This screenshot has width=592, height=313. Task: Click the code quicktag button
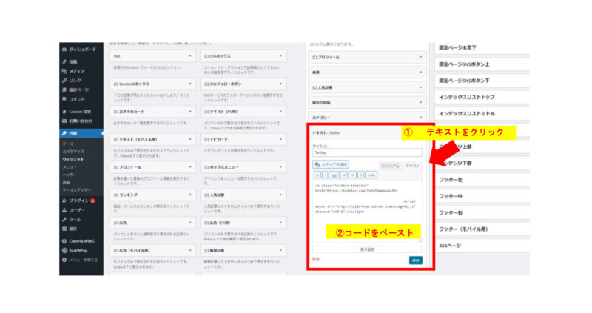pyautogui.click(x=371, y=175)
